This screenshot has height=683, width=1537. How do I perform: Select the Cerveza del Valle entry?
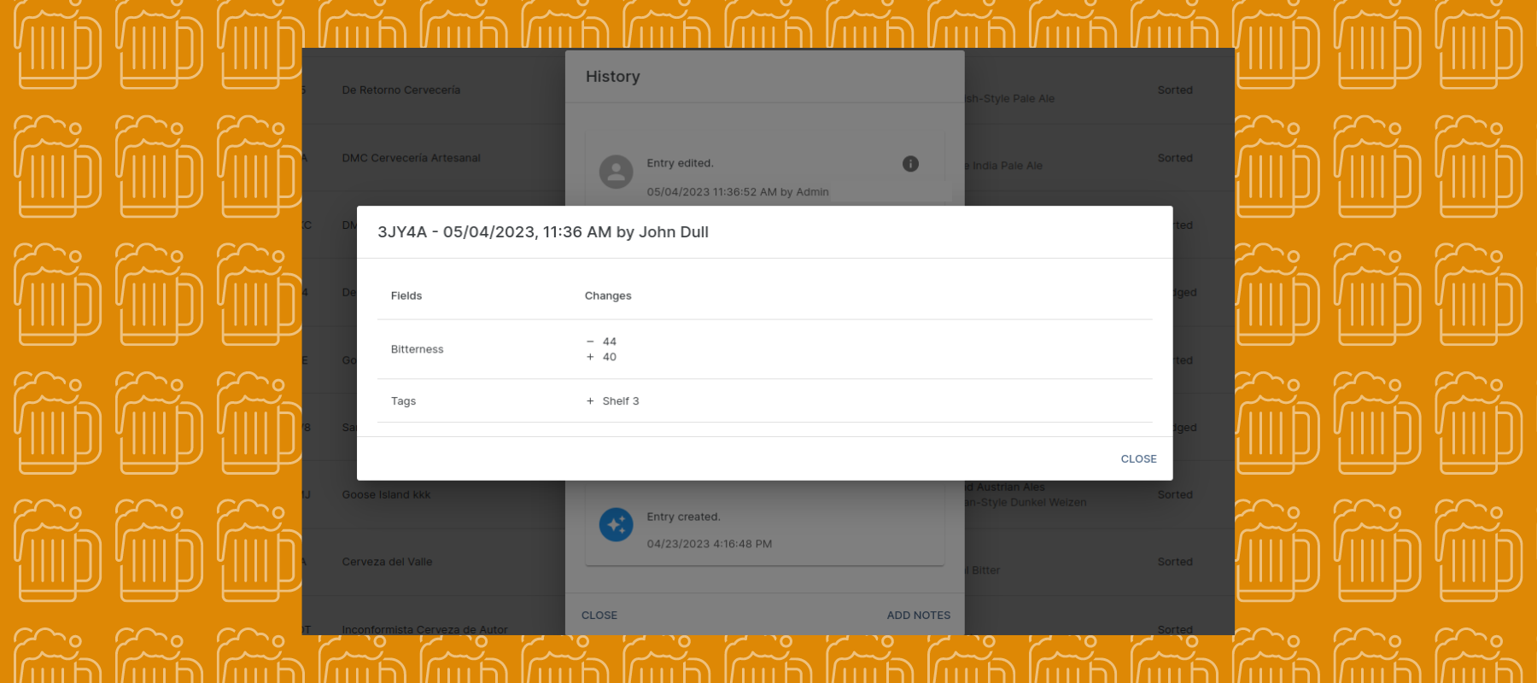click(387, 562)
